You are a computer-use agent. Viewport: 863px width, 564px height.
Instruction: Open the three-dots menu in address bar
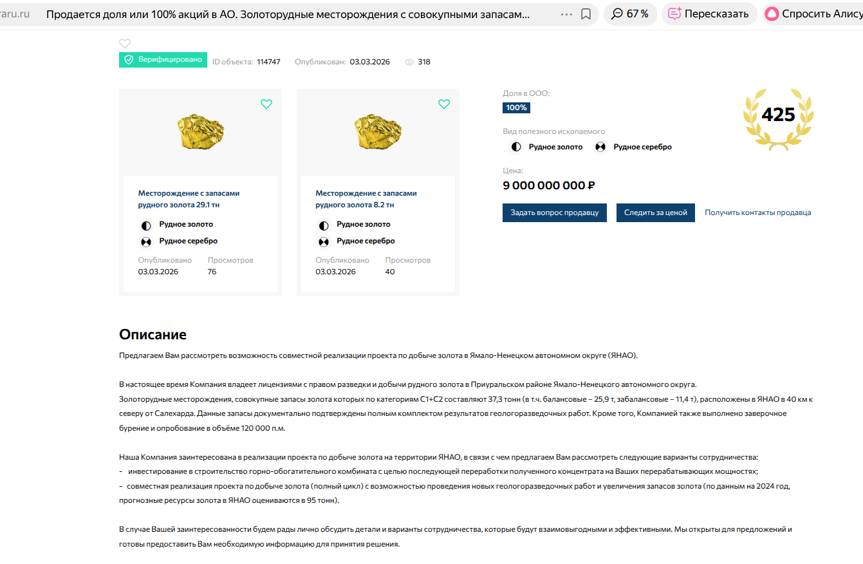566,14
